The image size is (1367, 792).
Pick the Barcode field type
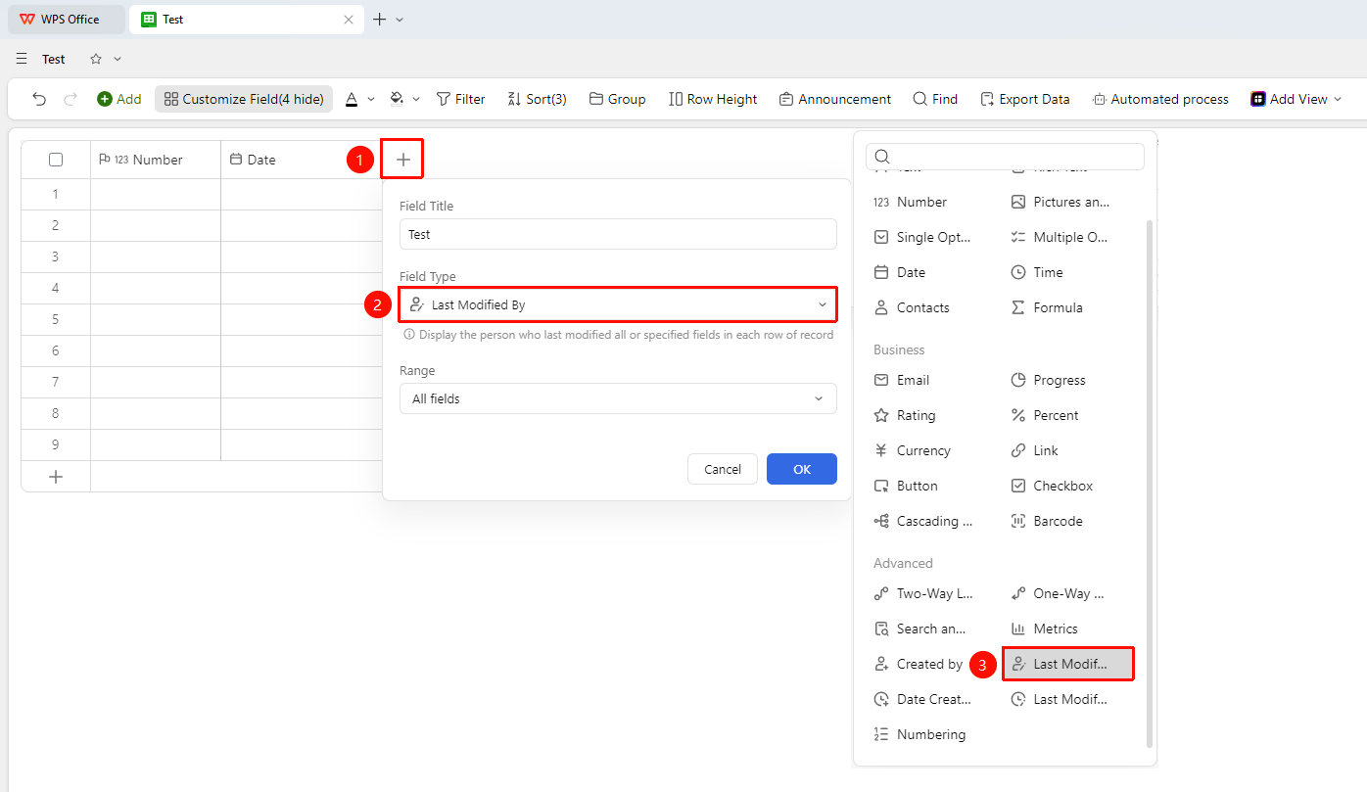(x=1047, y=521)
